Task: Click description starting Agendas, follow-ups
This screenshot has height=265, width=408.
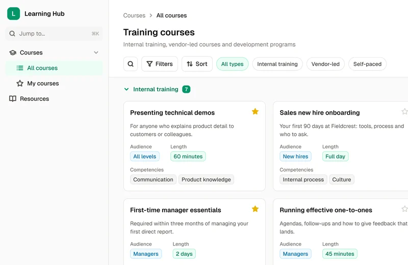Action: point(343,228)
